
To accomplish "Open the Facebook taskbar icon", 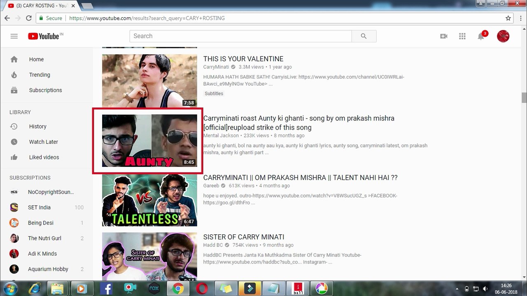I will (106, 288).
